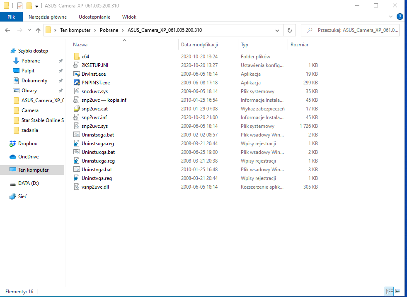Image resolution: width=407 pixels, height=297 pixels.
Task: Open the Narzędzia główne ribbon tab
Action: point(48,17)
